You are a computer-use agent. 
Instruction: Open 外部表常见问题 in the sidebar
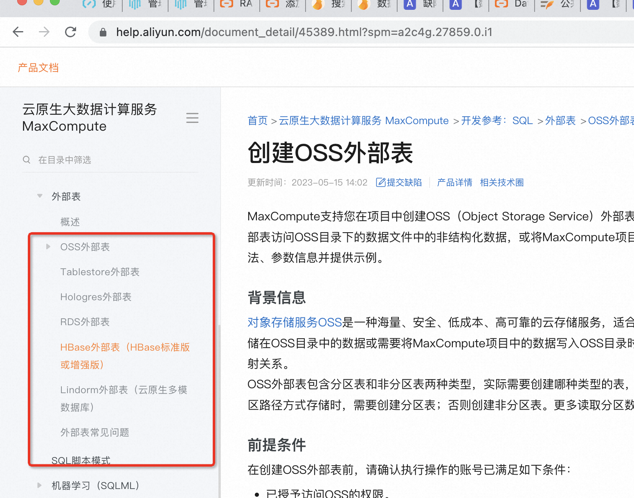tap(95, 432)
